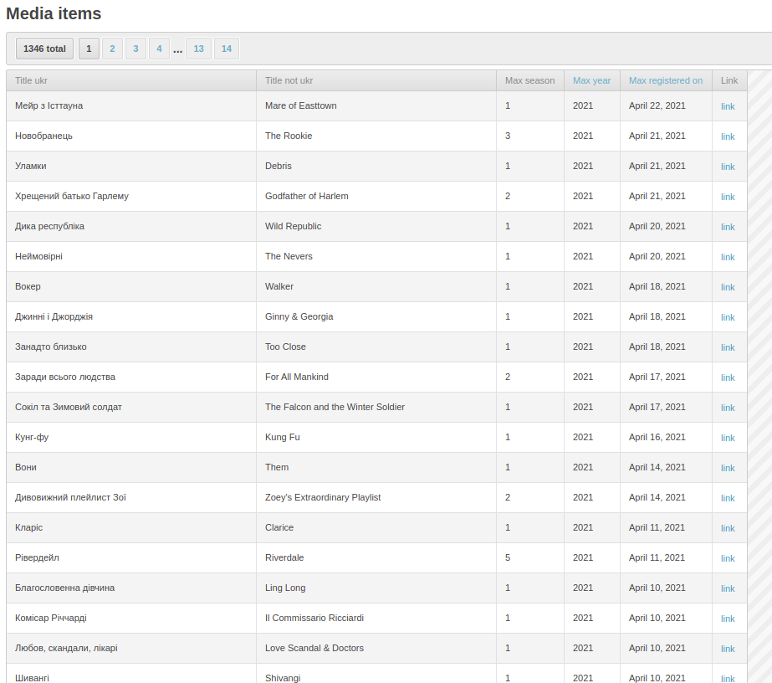Open link in the Walker row

(728, 287)
